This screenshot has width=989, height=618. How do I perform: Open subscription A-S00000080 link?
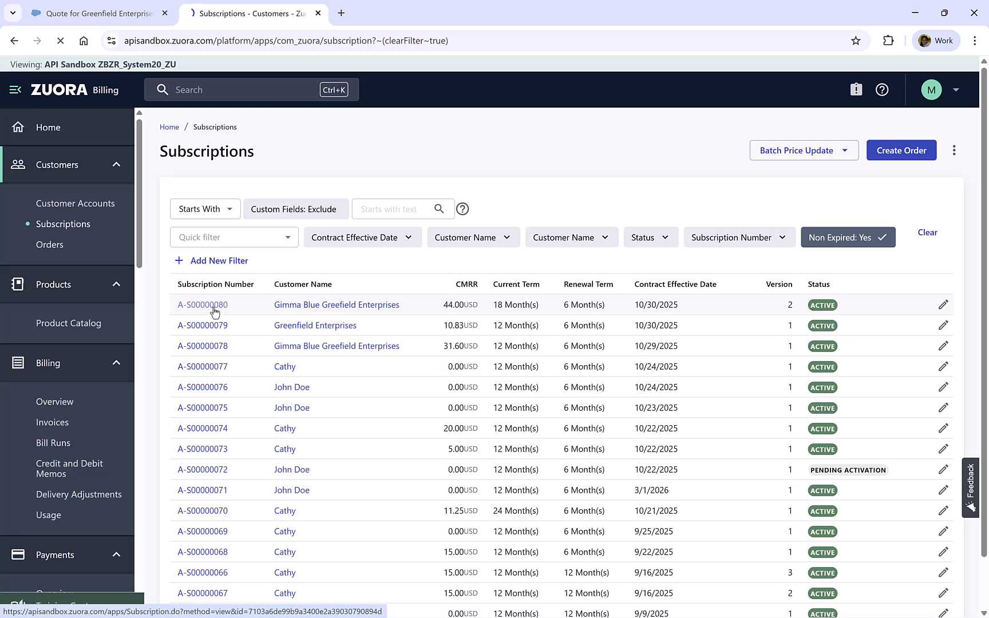pos(203,304)
